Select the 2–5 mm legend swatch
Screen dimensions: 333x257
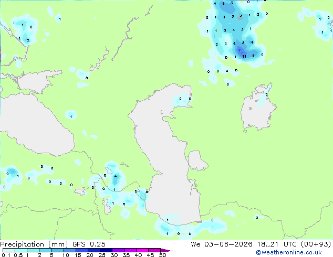45,250
